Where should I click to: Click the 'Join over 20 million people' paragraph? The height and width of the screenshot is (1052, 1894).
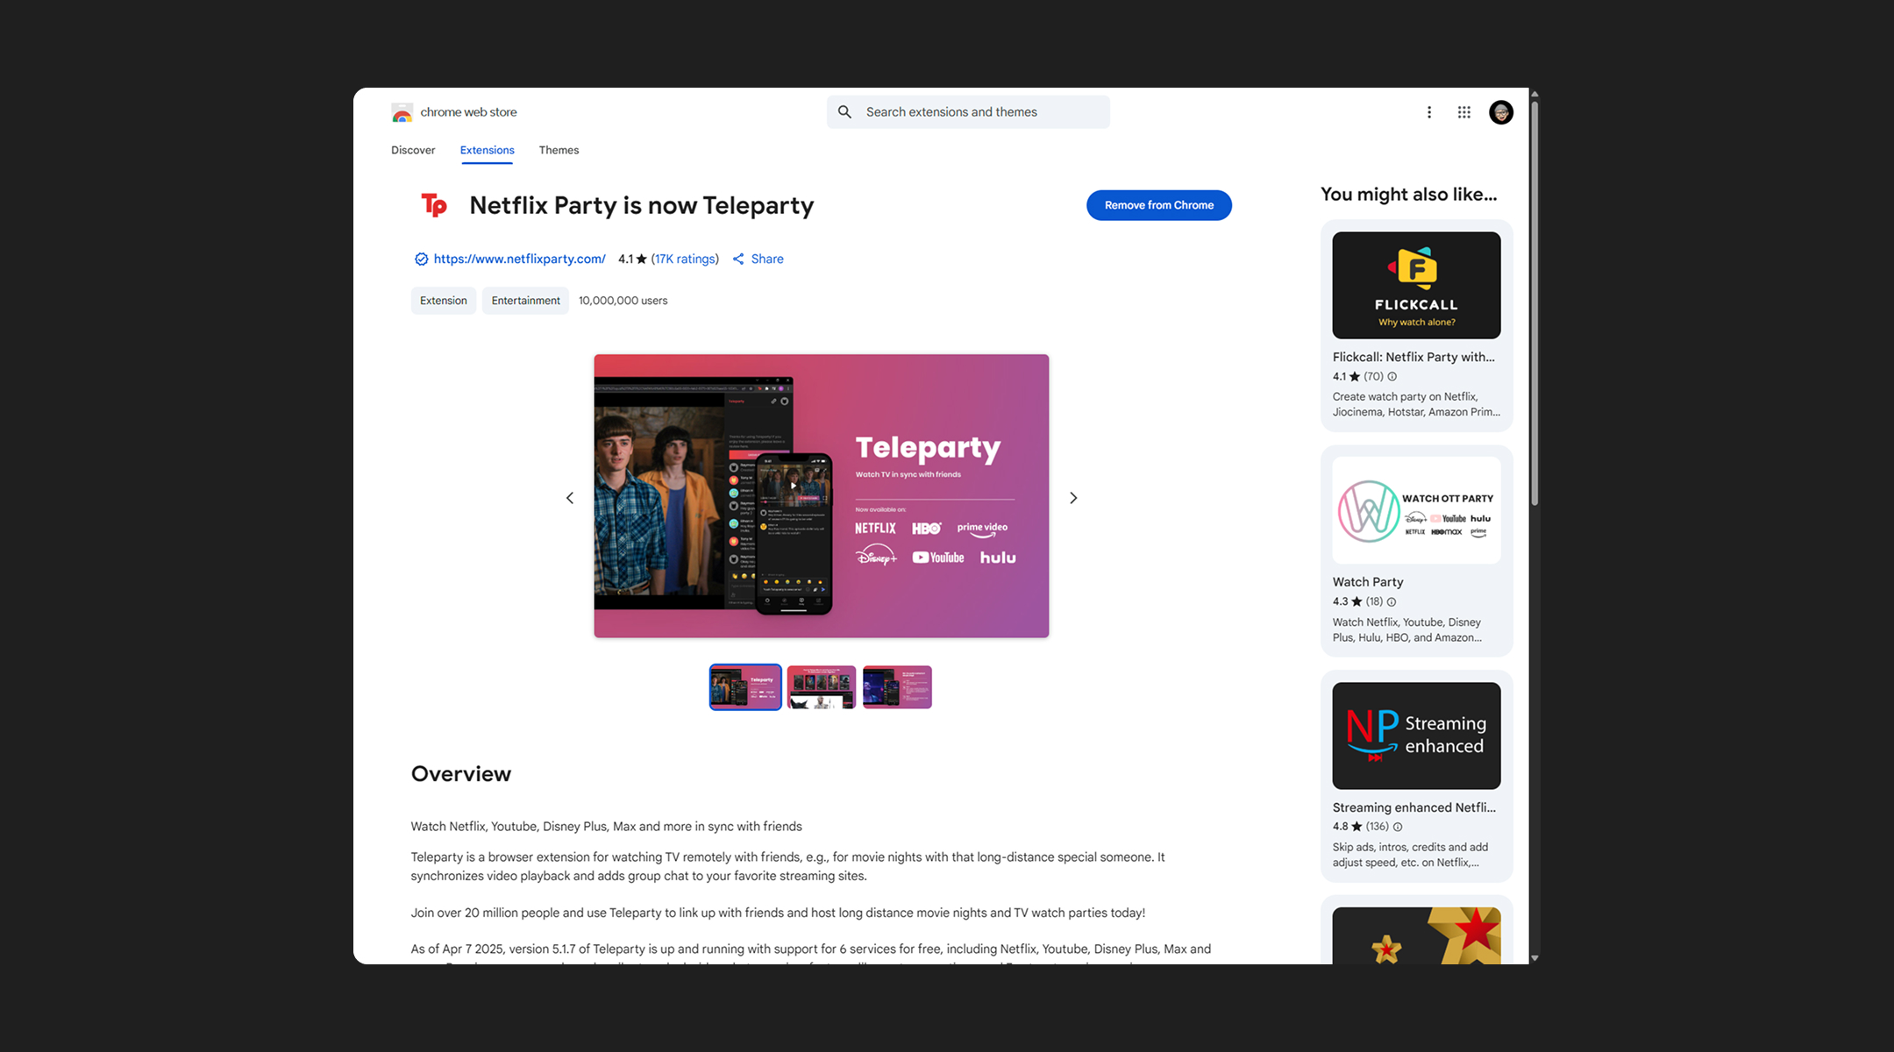[778, 913]
